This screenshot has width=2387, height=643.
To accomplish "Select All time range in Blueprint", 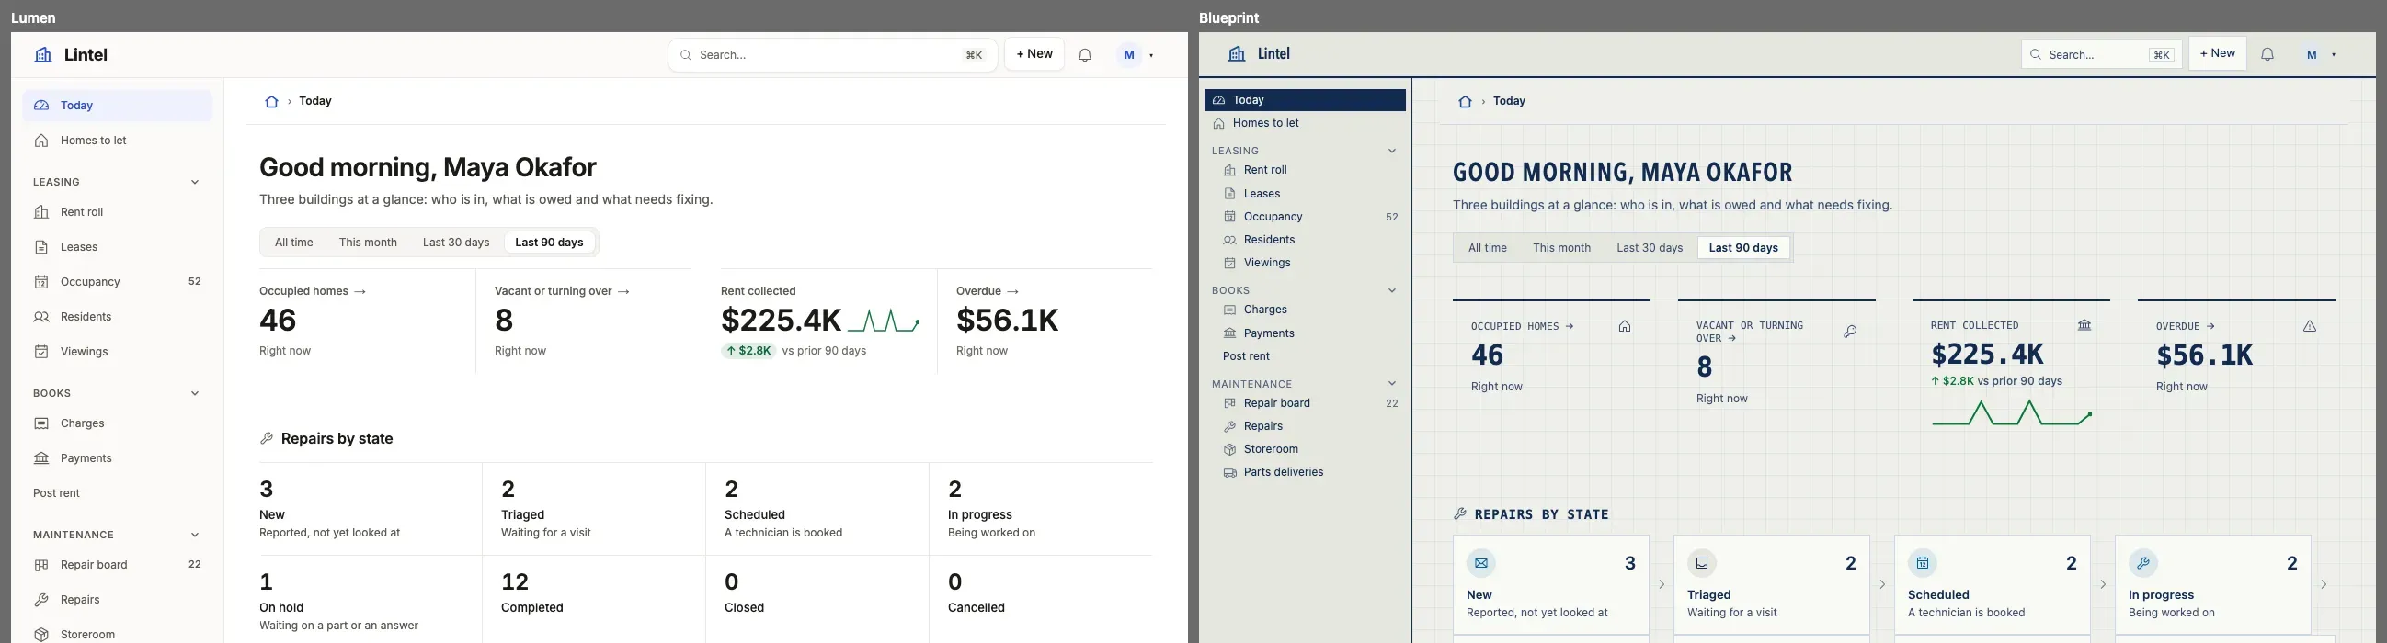I will [1487, 248].
